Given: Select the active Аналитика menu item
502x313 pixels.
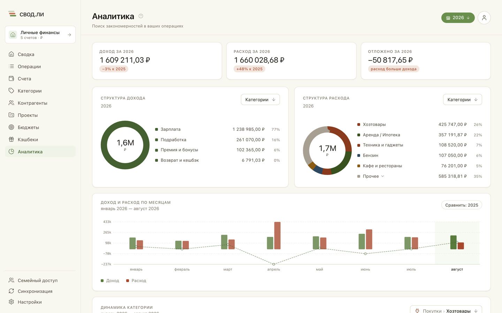Looking at the screenshot, I should click(40, 152).
